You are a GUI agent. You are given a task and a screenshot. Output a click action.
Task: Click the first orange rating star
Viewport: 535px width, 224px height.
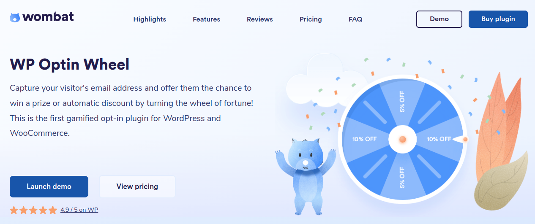point(14,210)
